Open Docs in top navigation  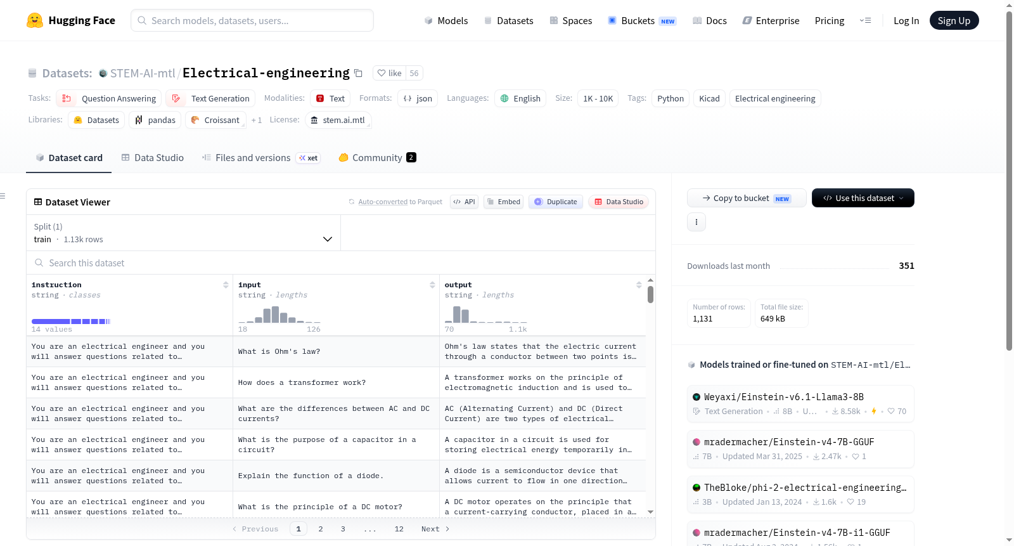coord(710,20)
